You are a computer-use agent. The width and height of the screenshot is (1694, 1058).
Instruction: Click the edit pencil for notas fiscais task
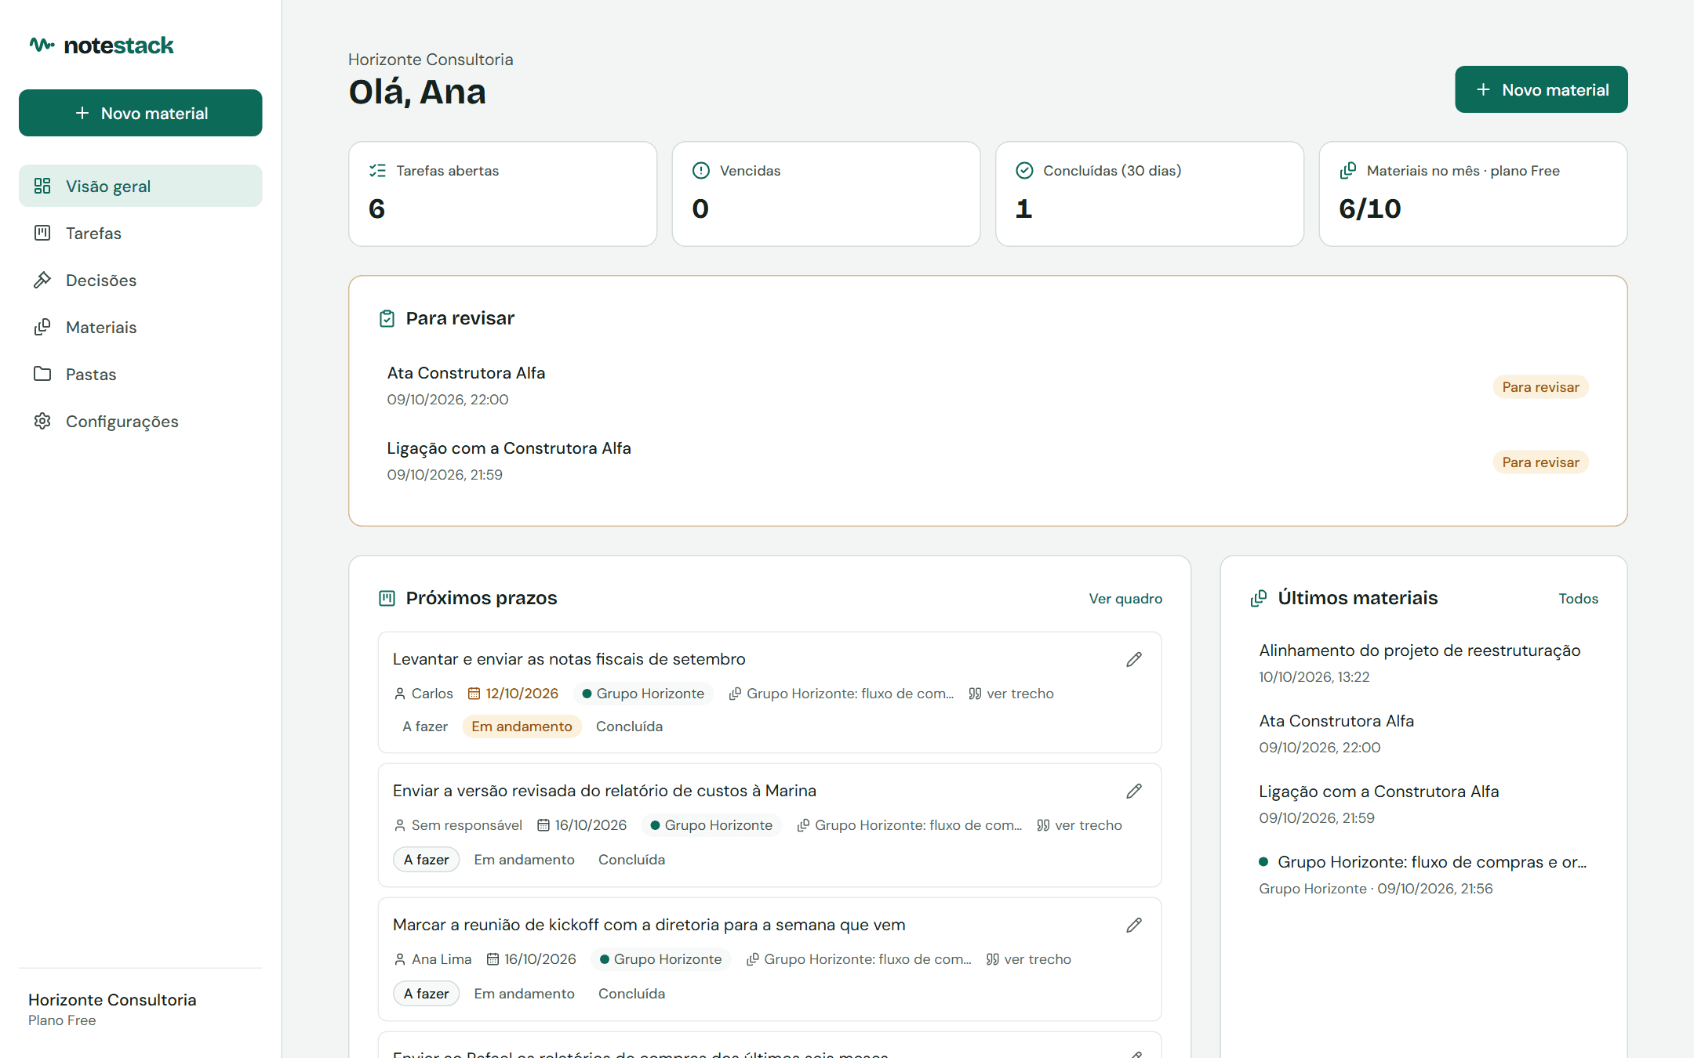[x=1134, y=659]
